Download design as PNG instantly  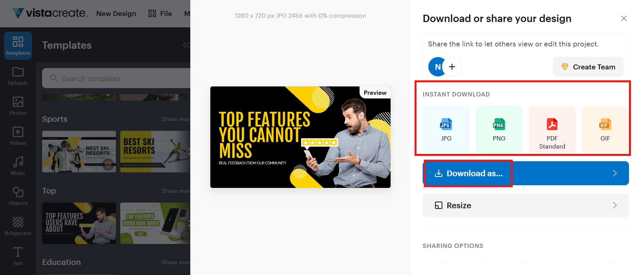499,129
